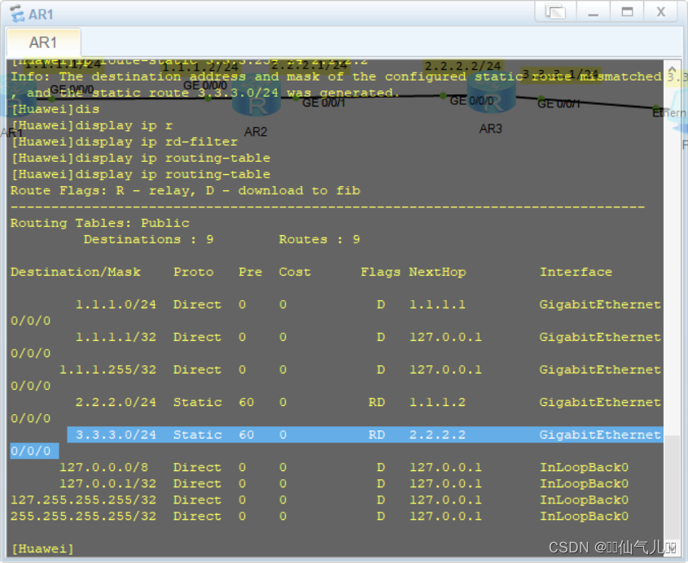Maximize the AR1 window
The height and width of the screenshot is (563, 688).
pyautogui.click(x=627, y=12)
